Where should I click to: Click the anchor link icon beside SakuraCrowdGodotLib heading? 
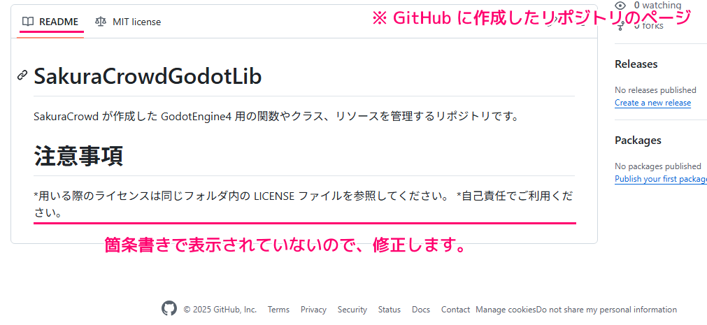(22, 75)
